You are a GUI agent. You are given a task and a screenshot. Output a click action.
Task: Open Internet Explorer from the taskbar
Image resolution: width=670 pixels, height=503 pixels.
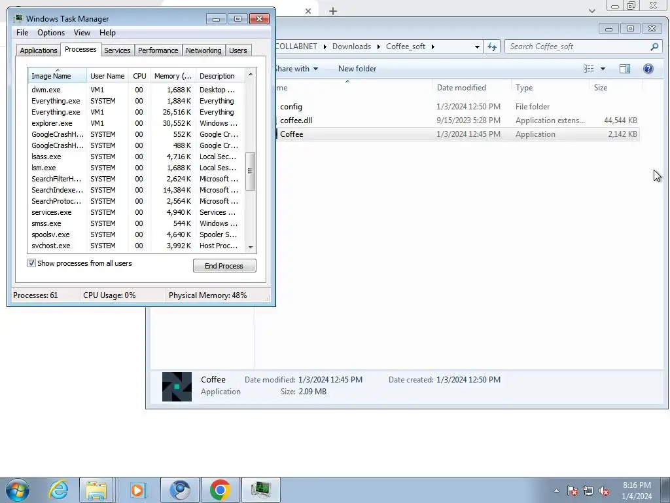(x=58, y=490)
